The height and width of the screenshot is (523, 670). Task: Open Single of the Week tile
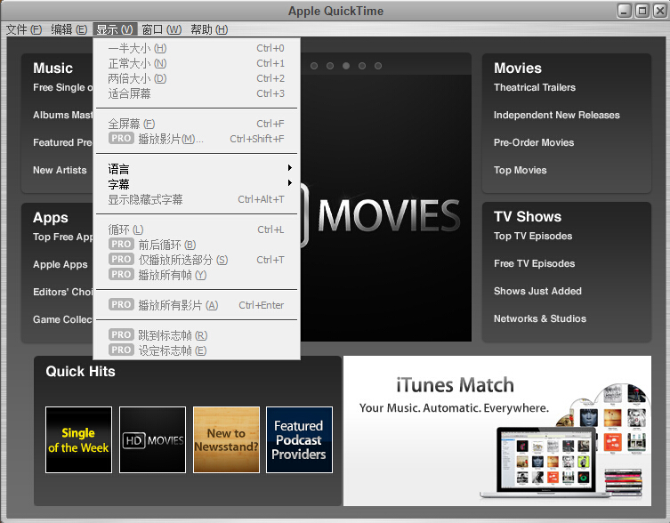[78, 439]
